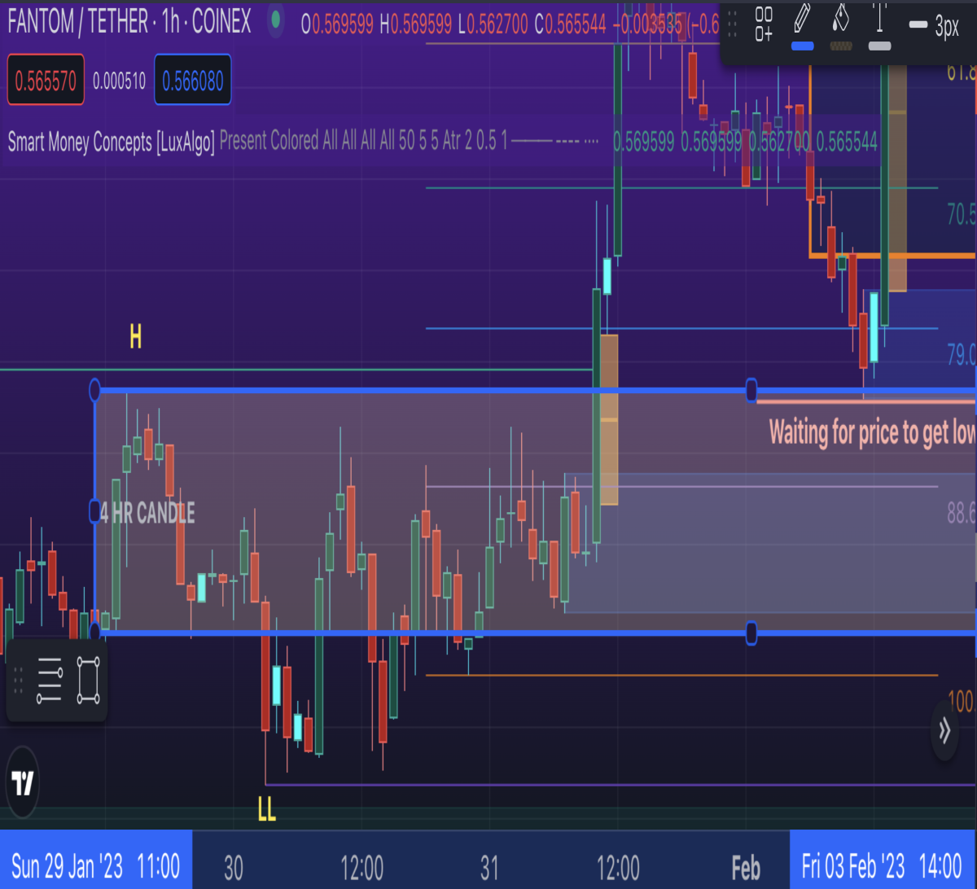Click the green market status dot
Viewport: 977px width, 889px height.
pos(276,19)
